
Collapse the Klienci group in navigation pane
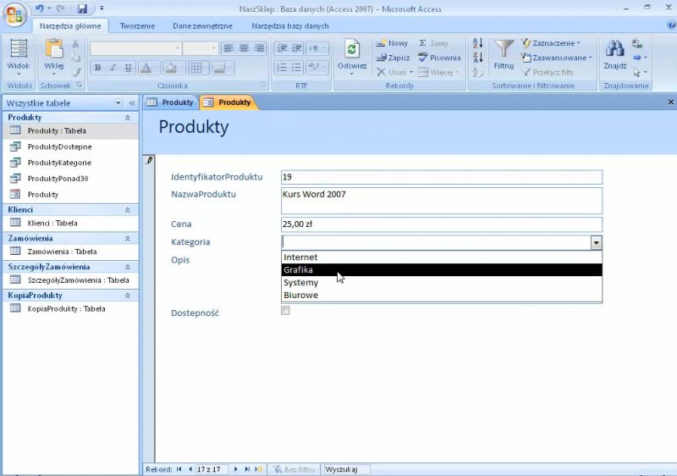pos(127,209)
